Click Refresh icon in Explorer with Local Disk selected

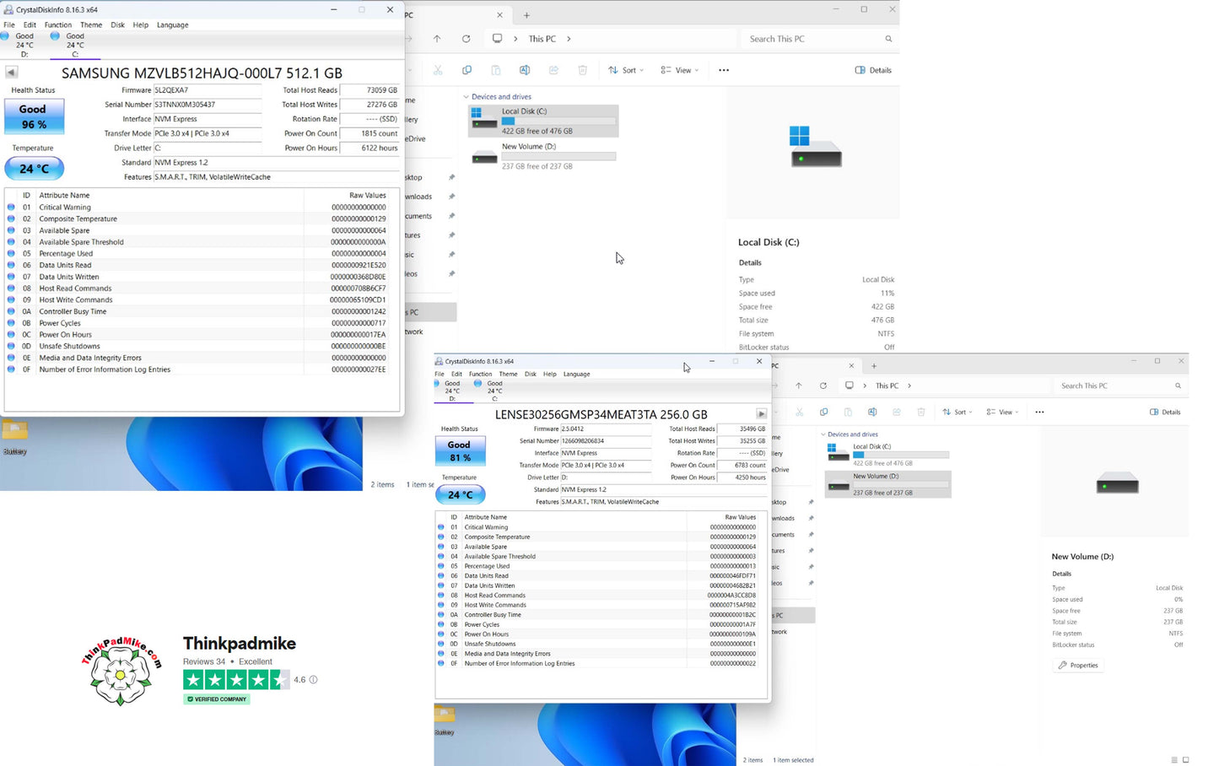click(466, 39)
